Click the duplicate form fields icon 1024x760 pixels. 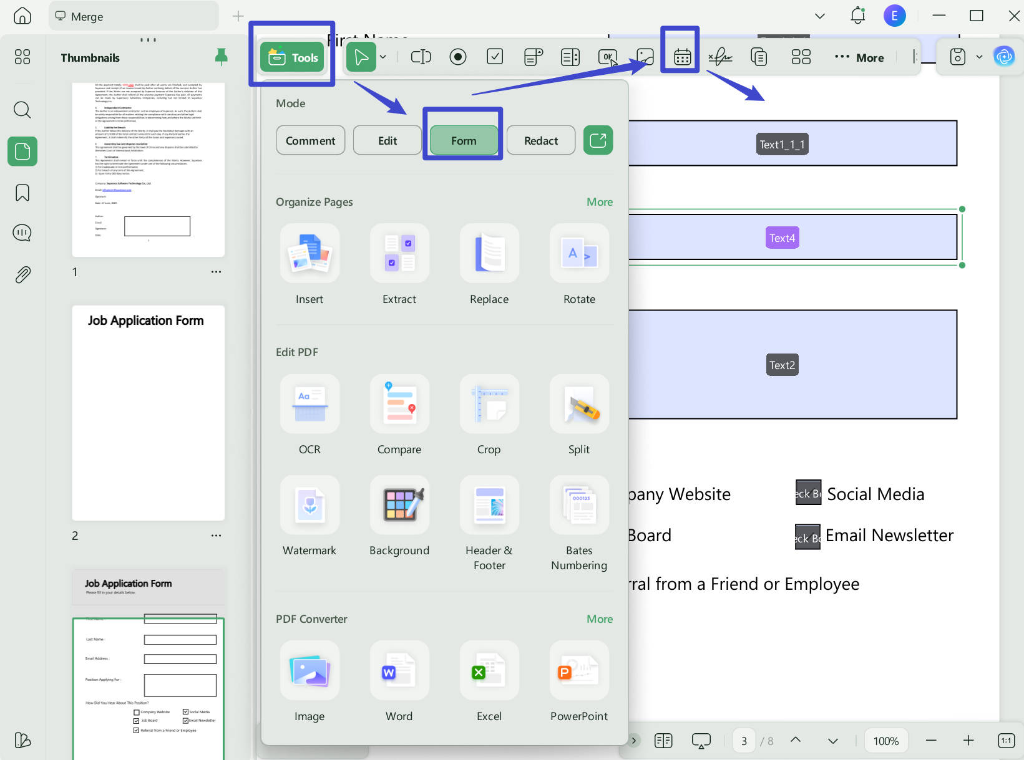[x=759, y=57]
